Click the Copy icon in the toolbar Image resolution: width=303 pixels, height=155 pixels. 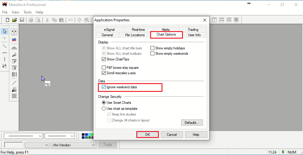(54, 20)
